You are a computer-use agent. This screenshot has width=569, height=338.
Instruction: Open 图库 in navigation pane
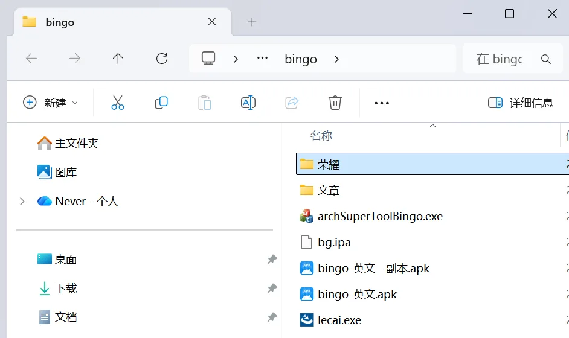click(57, 172)
